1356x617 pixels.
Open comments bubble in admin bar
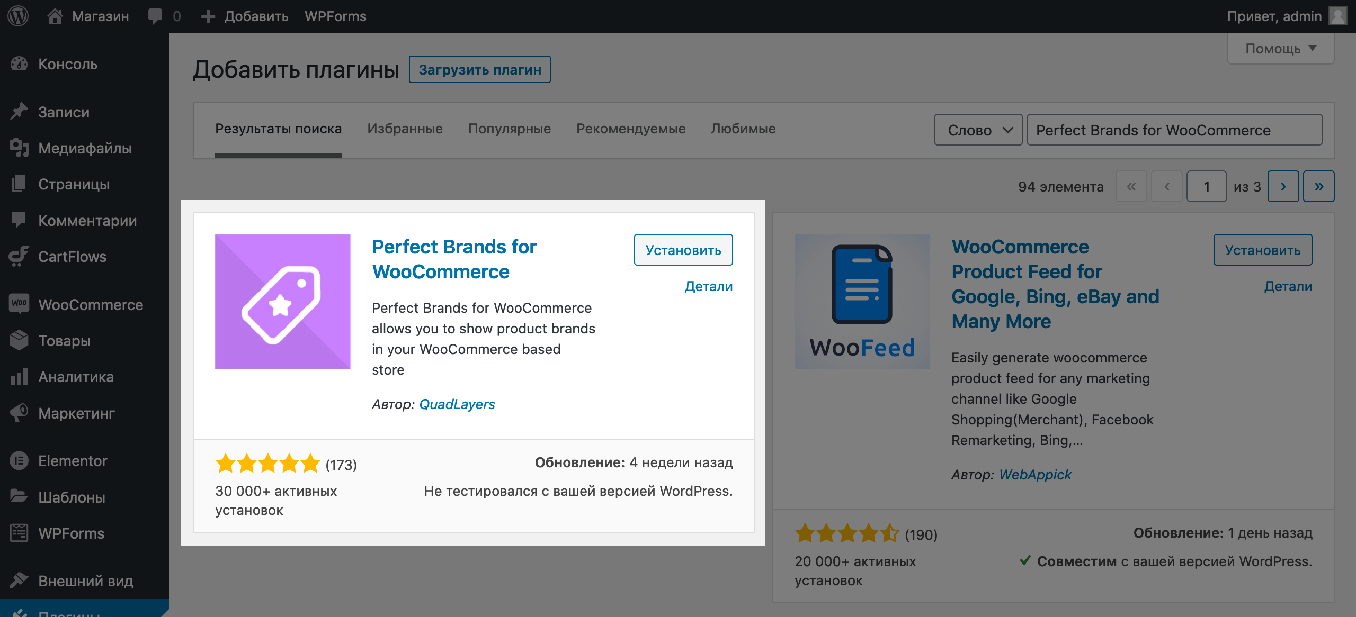pos(155,16)
